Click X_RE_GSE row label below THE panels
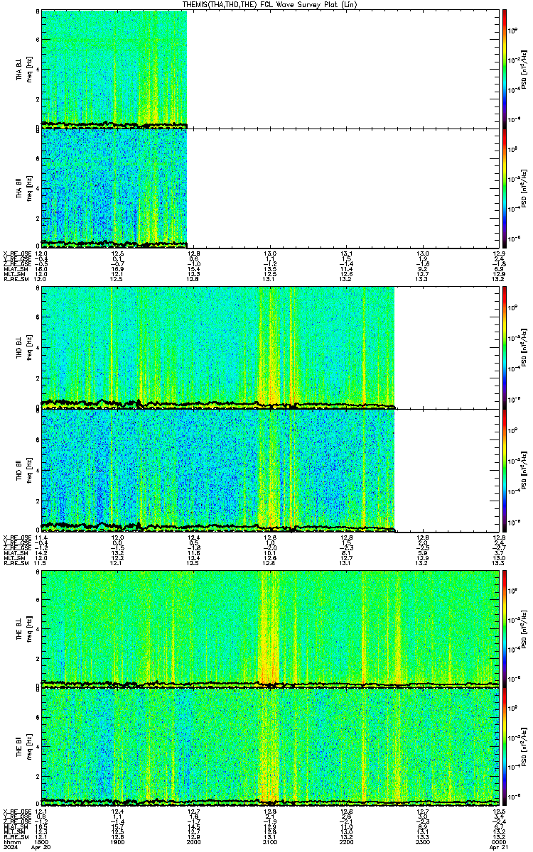The height and width of the screenshot is (852, 533). 17,812
